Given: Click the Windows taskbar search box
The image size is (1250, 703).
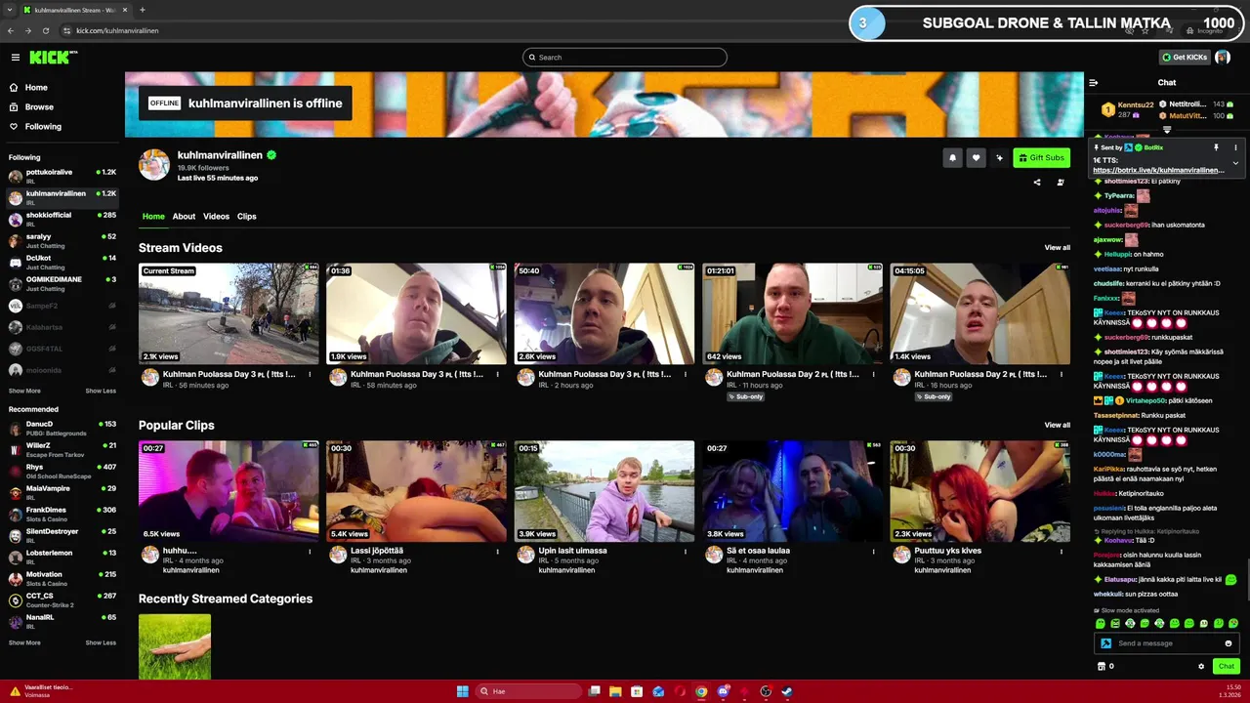Looking at the screenshot, I should point(528,691).
